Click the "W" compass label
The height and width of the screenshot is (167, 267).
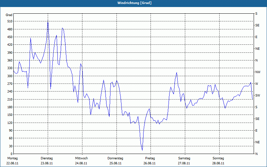257,84
